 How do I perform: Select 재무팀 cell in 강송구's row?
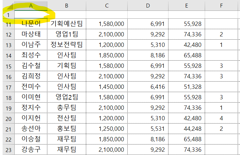coord(67,149)
